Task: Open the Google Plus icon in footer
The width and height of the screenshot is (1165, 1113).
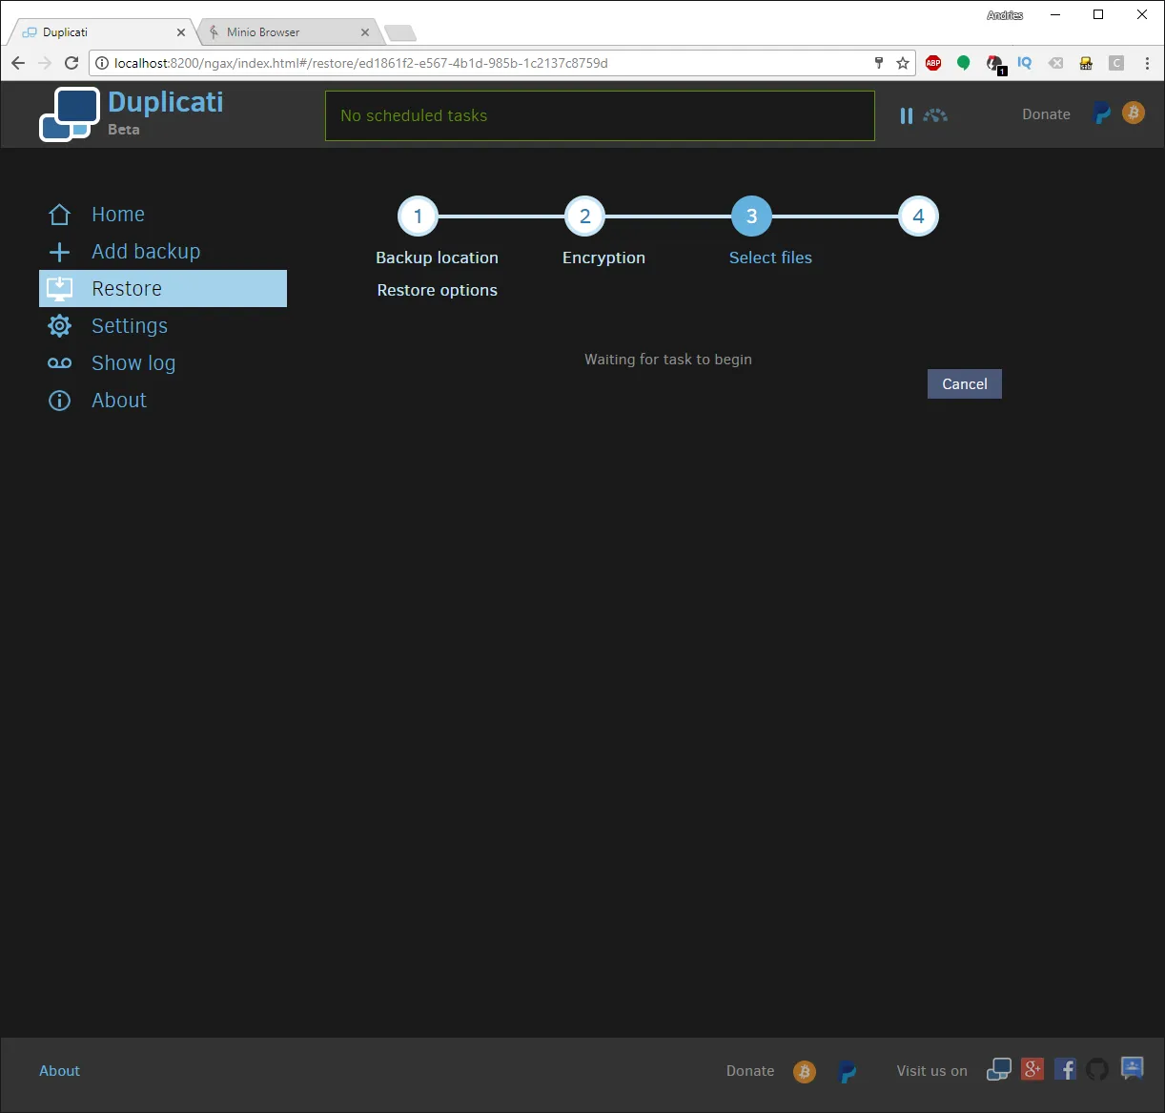Action: point(1032,1070)
